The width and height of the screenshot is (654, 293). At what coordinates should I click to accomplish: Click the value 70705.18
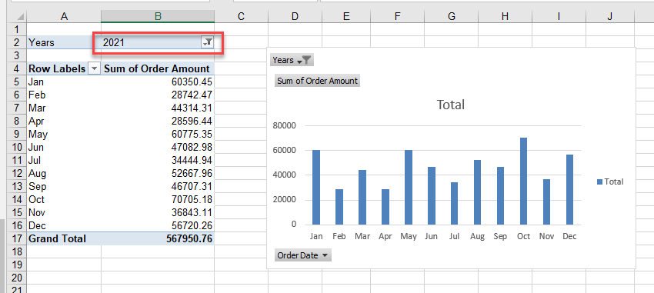click(192, 199)
